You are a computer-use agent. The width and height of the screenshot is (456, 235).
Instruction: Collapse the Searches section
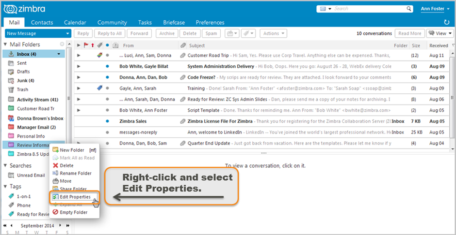click(5, 165)
